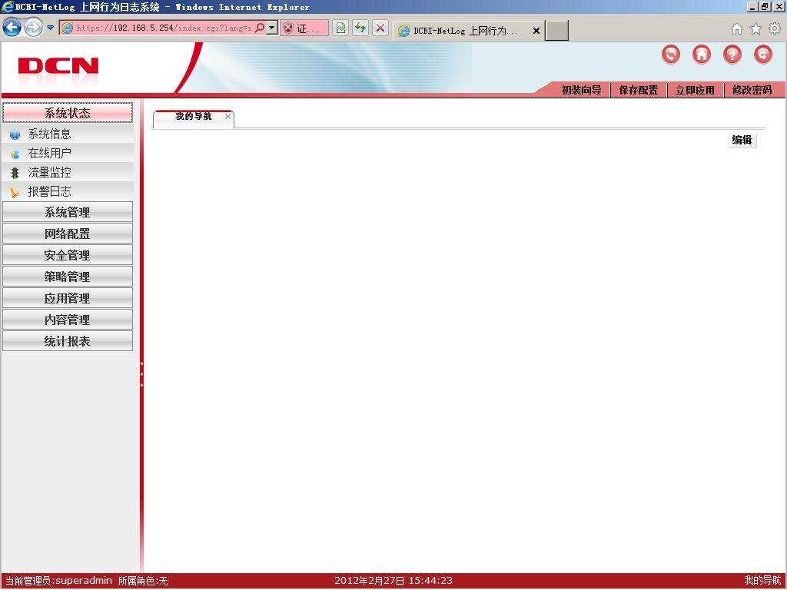The width and height of the screenshot is (787, 590).
Task: Open 在线用户 in sidebar
Action: tap(50, 153)
